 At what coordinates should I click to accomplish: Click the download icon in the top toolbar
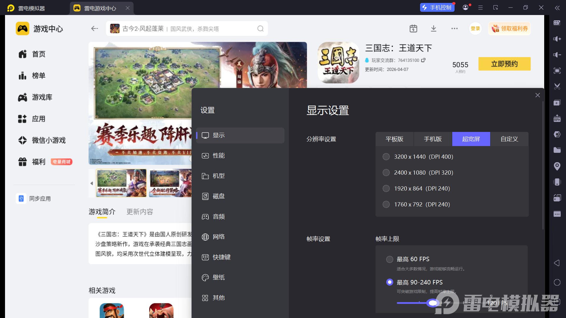(x=433, y=29)
